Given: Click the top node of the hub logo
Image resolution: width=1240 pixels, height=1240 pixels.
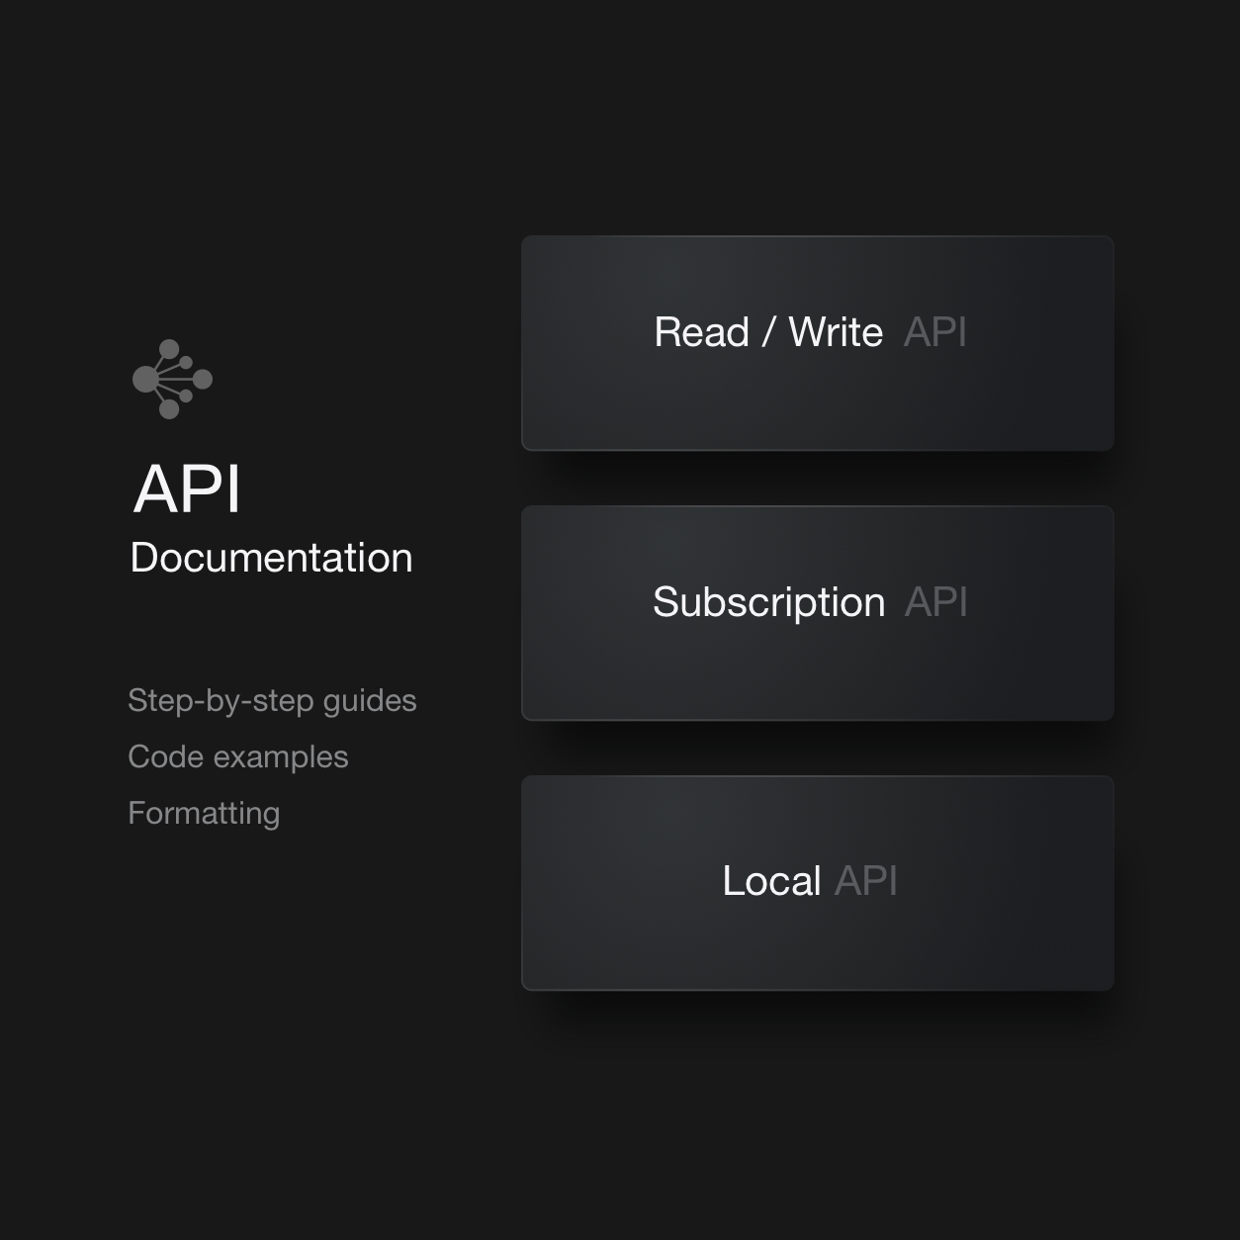Looking at the screenshot, I should (x=169, y=349).
